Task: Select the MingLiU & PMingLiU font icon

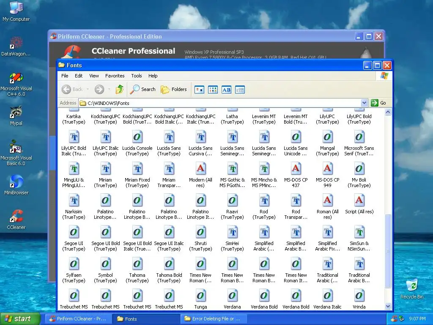Action: click(74, 175)
